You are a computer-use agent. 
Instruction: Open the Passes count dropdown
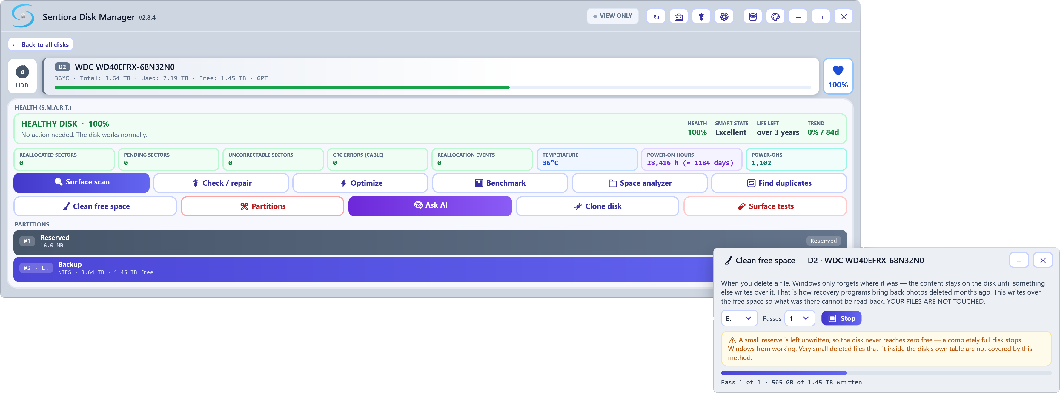[x=800, y=319]
